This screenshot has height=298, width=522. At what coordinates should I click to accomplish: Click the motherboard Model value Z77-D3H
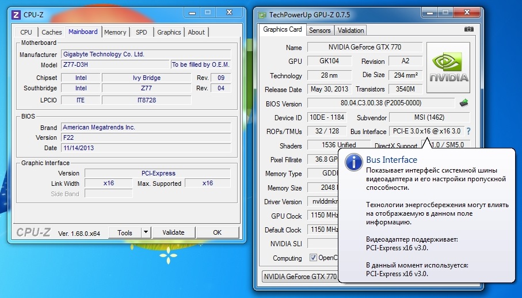tap(115, 64)
